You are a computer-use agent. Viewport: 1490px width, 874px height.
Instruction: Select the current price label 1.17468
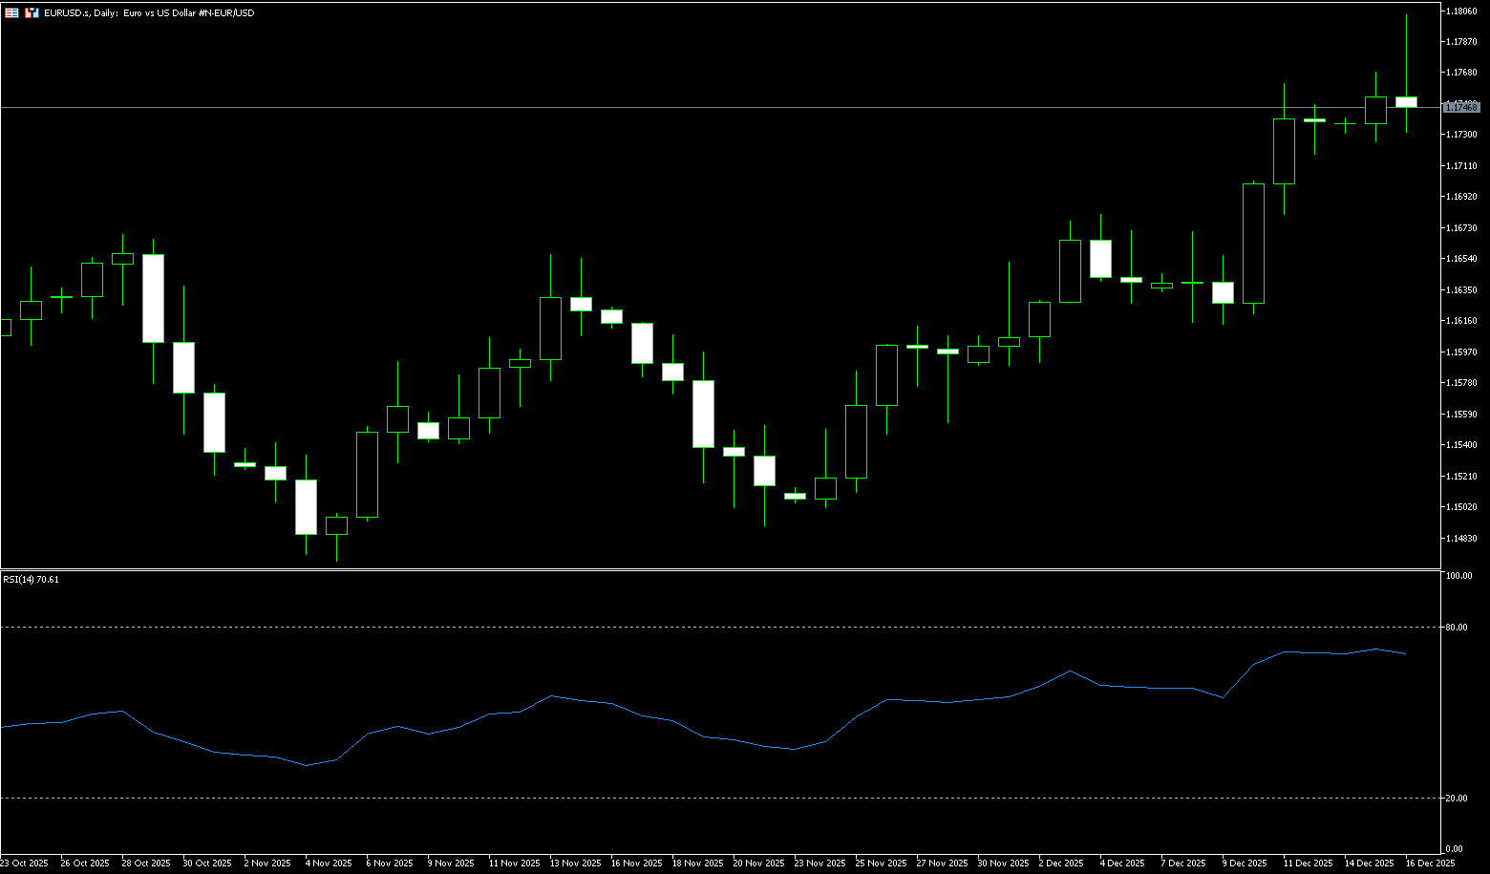(1461, 108)
